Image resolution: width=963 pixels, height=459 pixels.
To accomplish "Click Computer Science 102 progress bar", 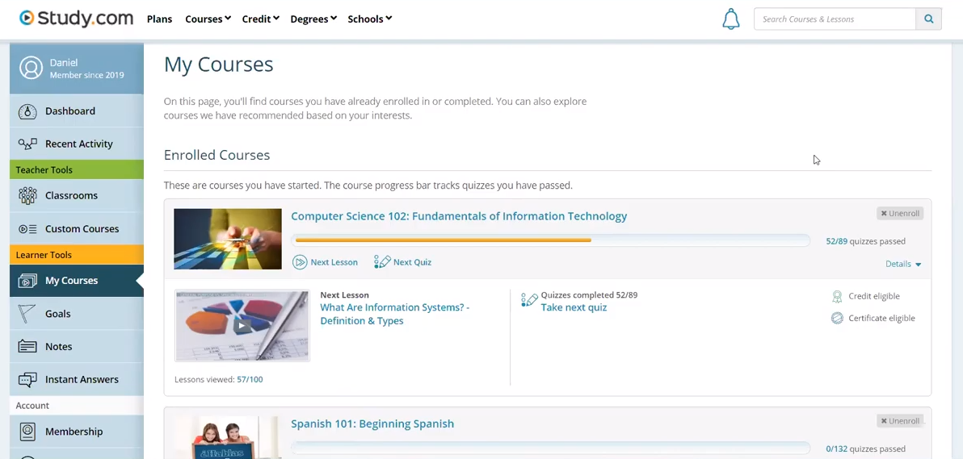I will (x=551, y=240).
